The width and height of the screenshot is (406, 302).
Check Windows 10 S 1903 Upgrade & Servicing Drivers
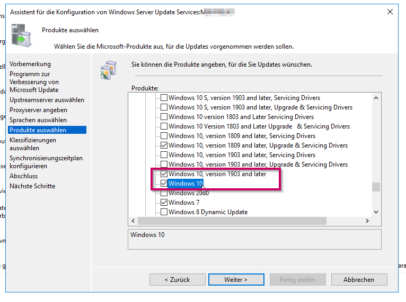point(164,107)
